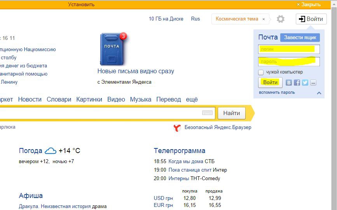Click the Почта heading in login panel
Image resolution: width=337 pixels, height=210 pixels.
tap(268, 37)
